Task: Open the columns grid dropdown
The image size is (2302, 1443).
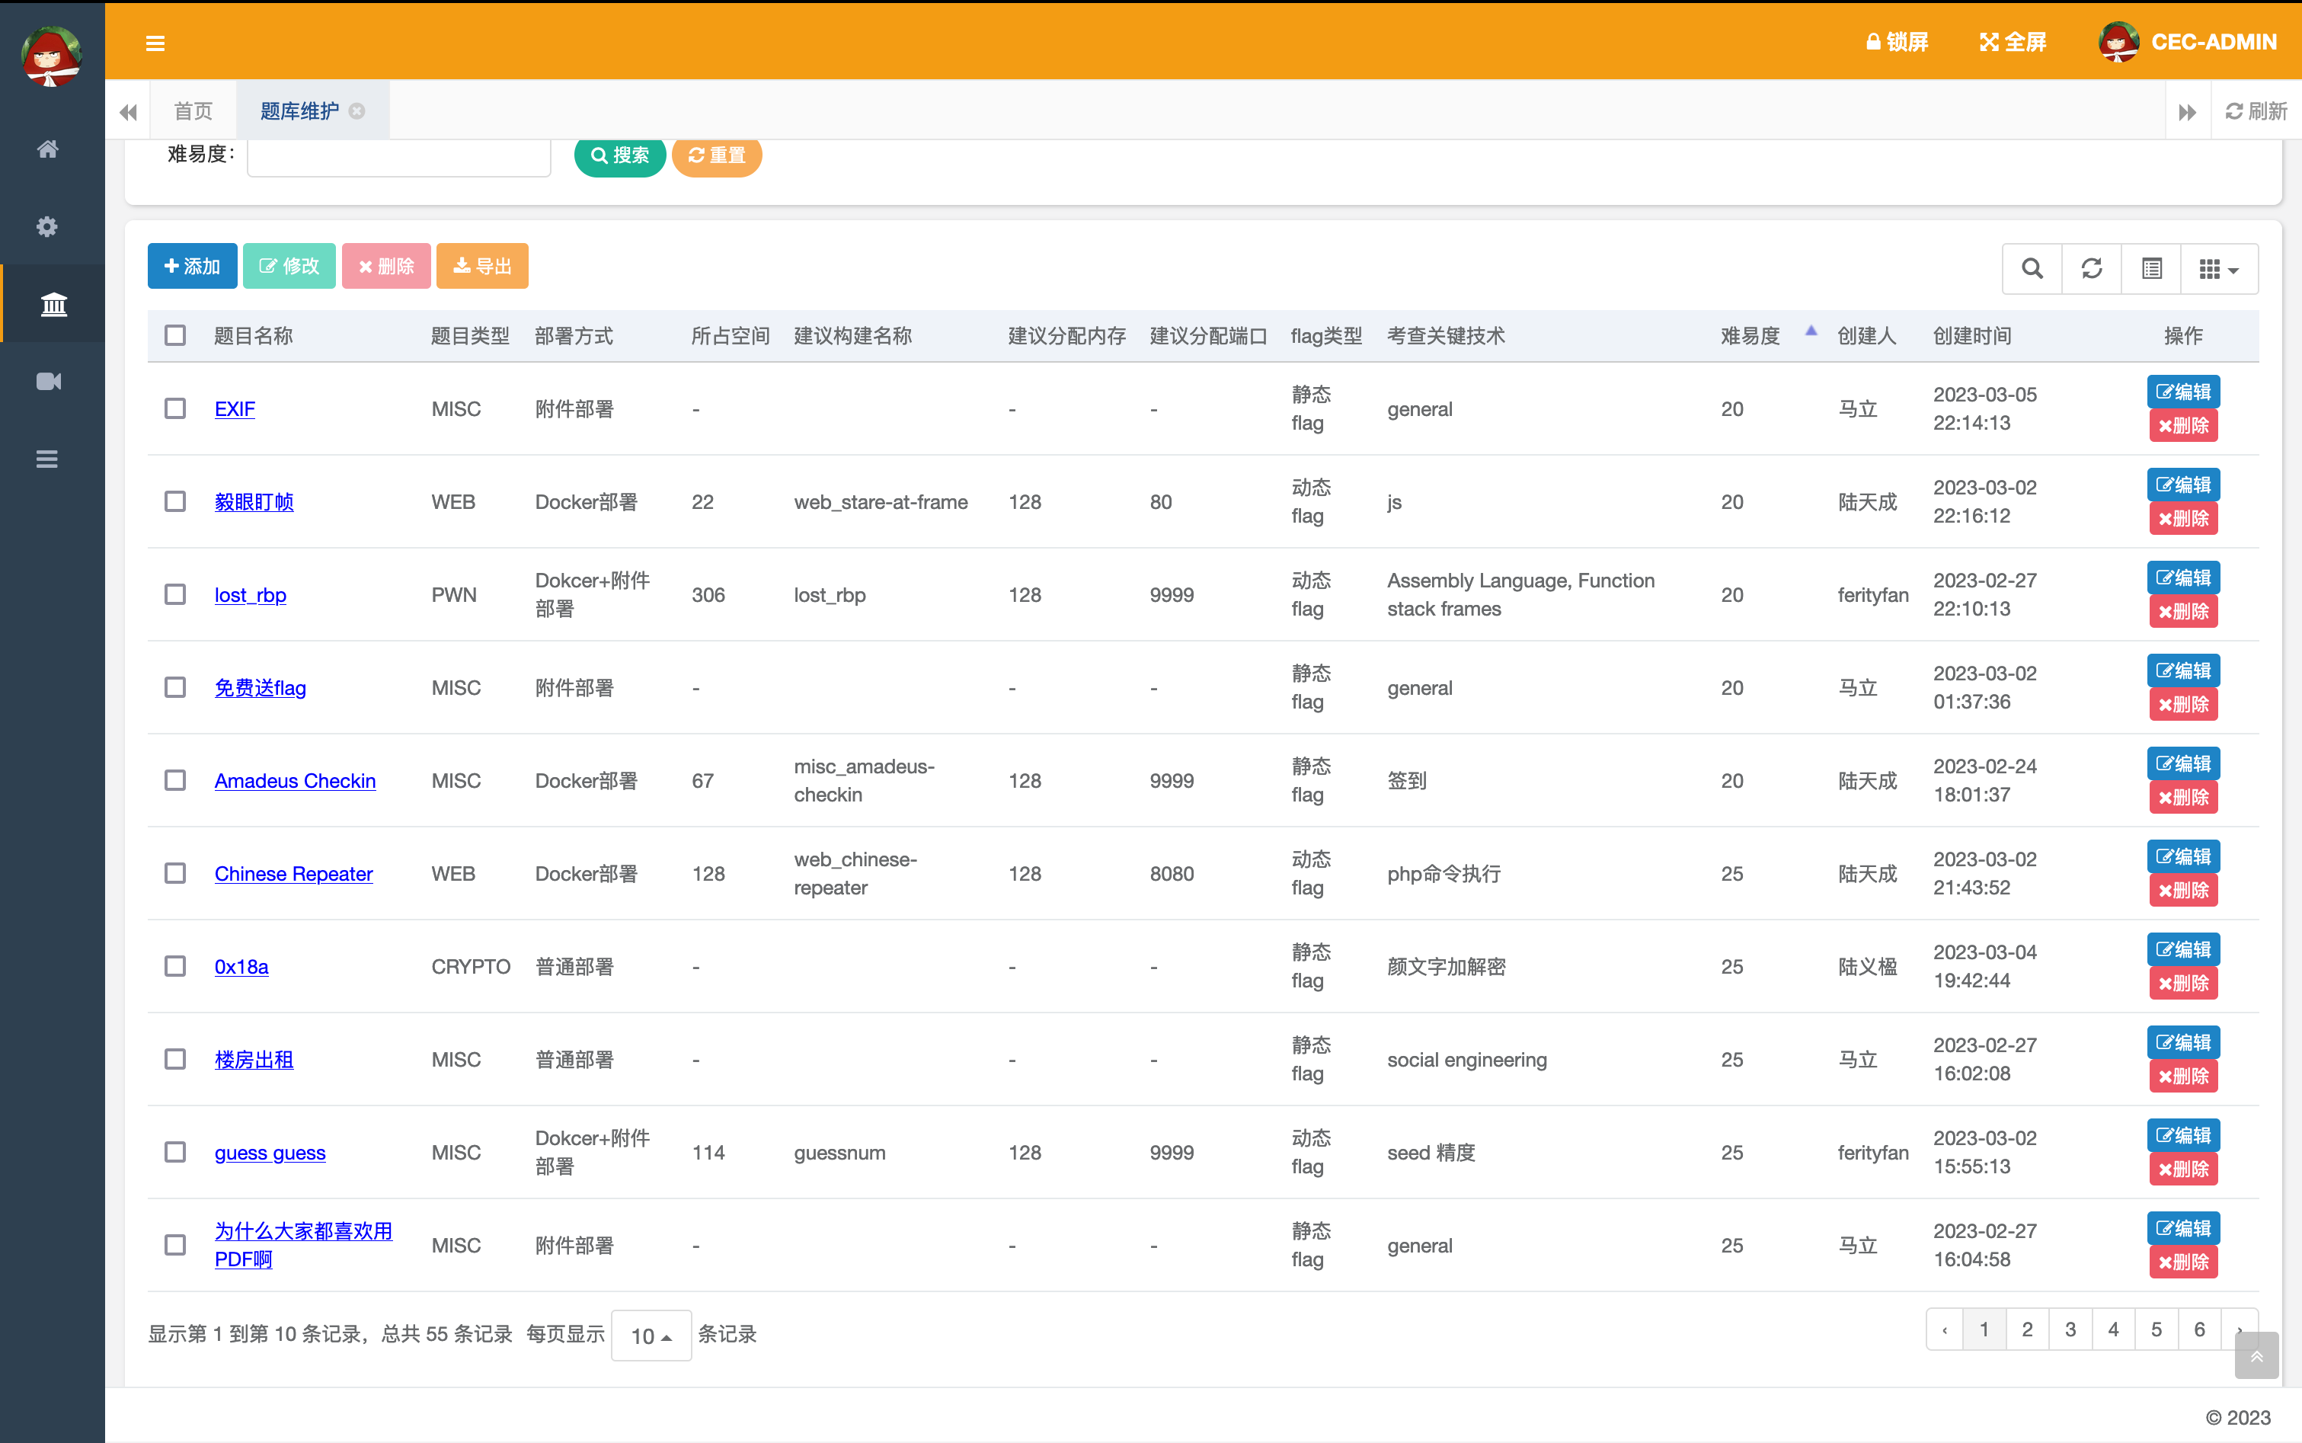Action: coord(2218,269)
